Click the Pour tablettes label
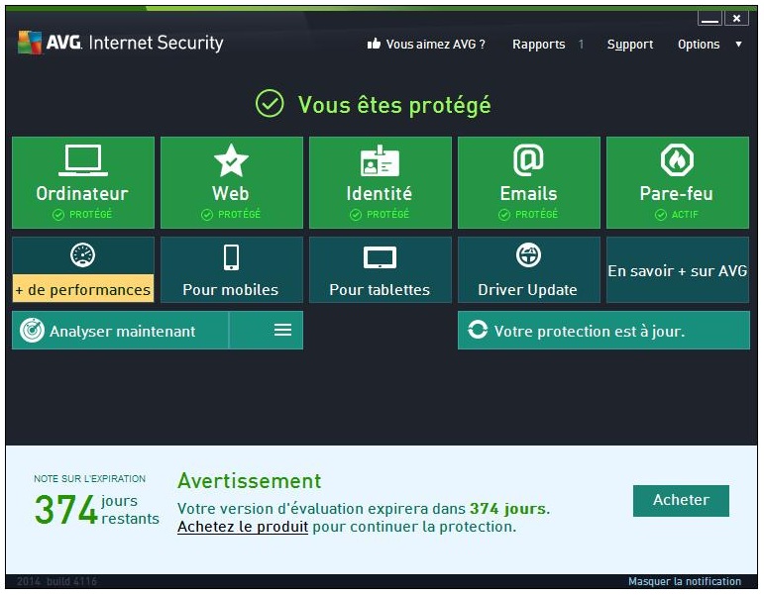This screenshot has width=764, height=595. pyautogui.click(x=380, y=290)
